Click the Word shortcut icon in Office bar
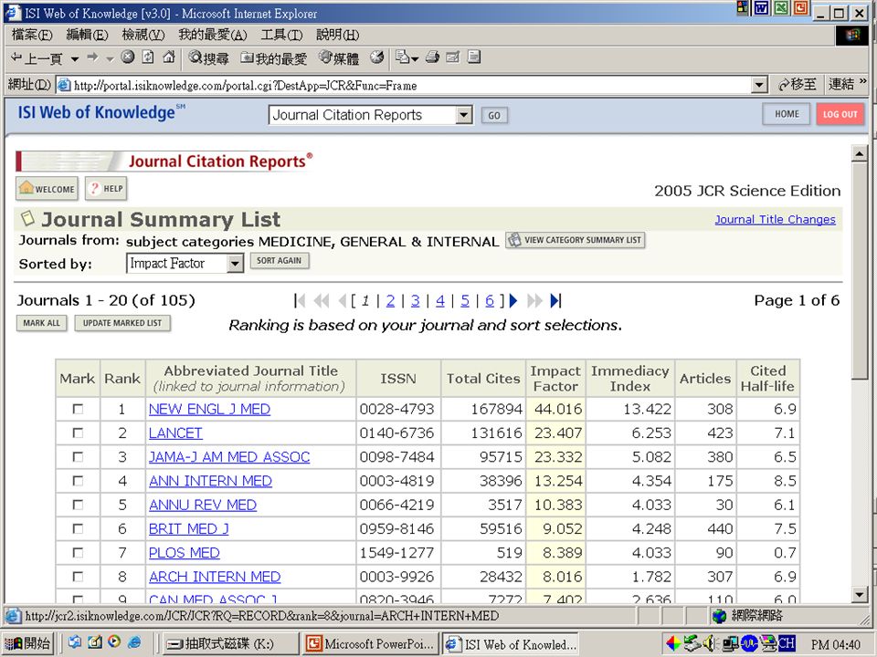877x657 pixels. (x=761, y=8)
